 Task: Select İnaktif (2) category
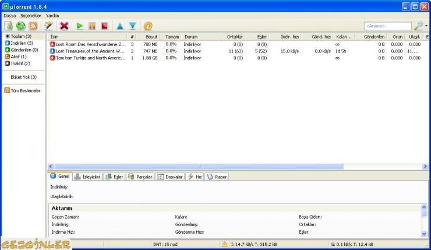20,64
